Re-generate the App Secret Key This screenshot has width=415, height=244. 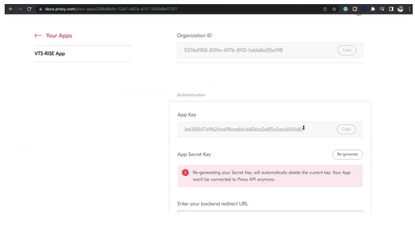pos(347,154)
